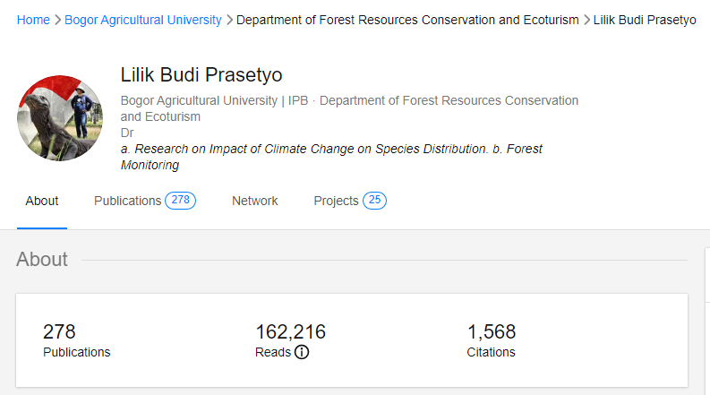Click the 278 badge on Publications tab
This screenshot has width=710, height=395.
point(180,201)
